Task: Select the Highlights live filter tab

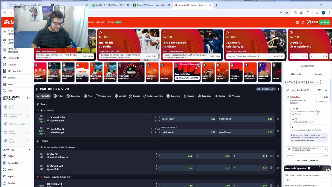Action: click(x=44, y=96)
